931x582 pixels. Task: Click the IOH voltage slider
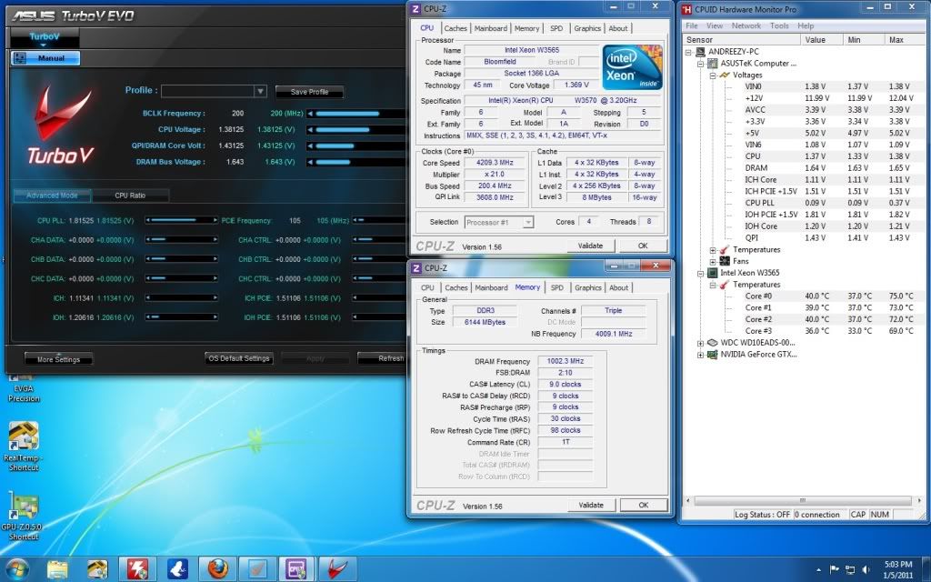182,317
